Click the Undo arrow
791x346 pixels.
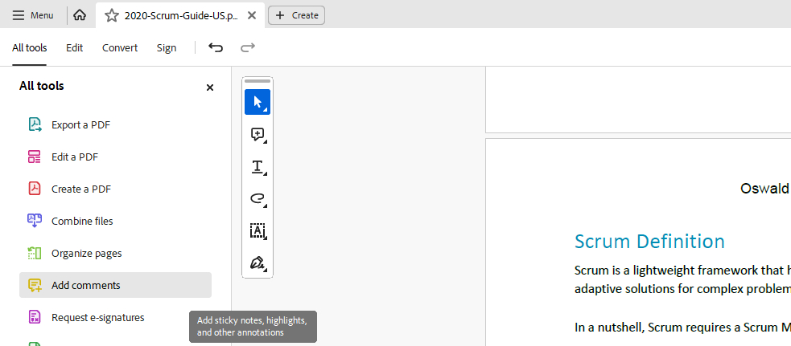(x=216, y=47)
